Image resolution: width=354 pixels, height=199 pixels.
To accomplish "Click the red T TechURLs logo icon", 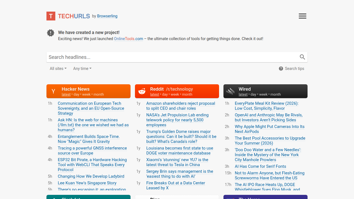I will pyautogui.click(x=51, y=16).
